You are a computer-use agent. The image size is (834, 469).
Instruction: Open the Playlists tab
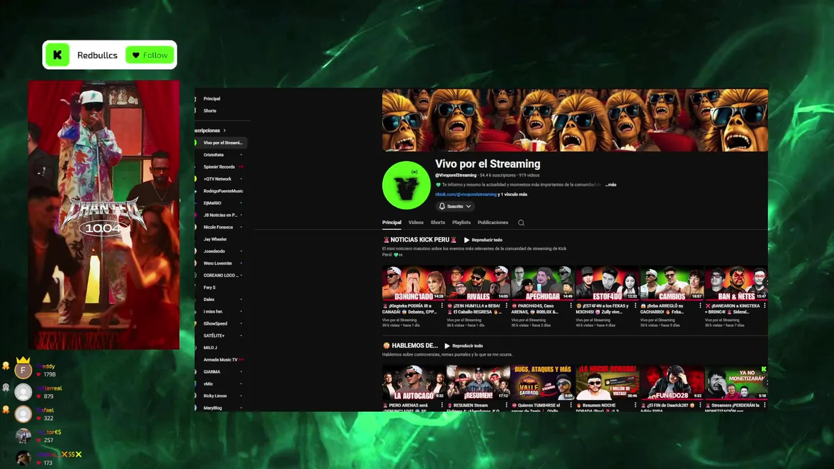[461, 223]
